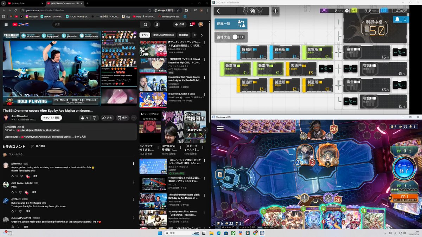Image resolution: width=422 pixels, height=237 pixels.
Task: Like the comment by @VCE4
Action: click(x=12, y=211)
